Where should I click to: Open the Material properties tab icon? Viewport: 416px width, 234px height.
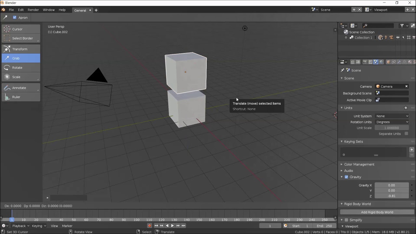[x=410, y=62]
